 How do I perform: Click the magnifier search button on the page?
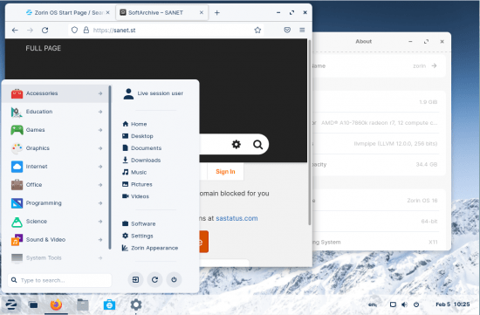[257, 144]
